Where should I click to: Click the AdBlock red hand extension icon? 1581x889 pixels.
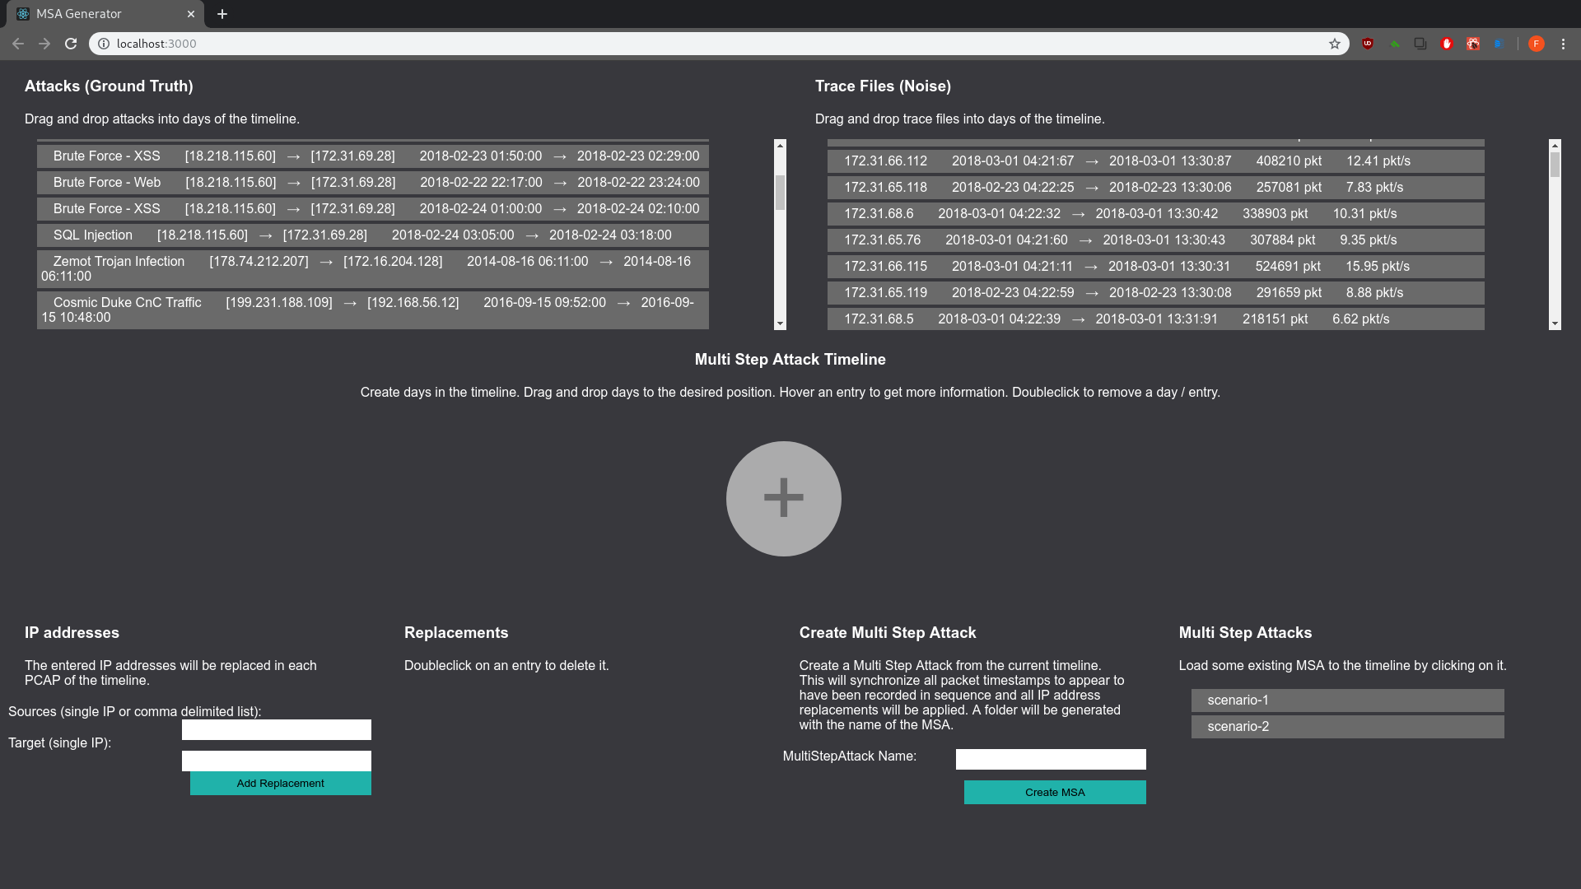click(x=1447, y=44)
